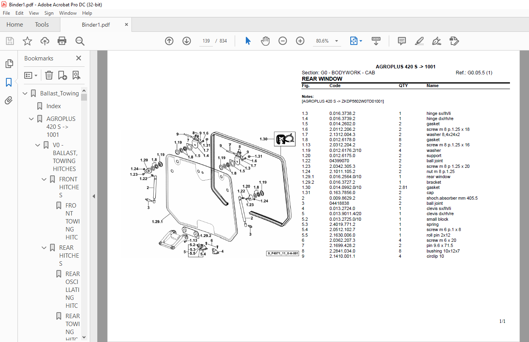Open the zoom level dropdown
This screenshot has width=529, height=342.
click(337, 41)
